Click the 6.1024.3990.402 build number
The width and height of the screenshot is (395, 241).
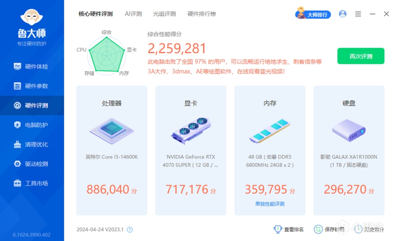32,235
